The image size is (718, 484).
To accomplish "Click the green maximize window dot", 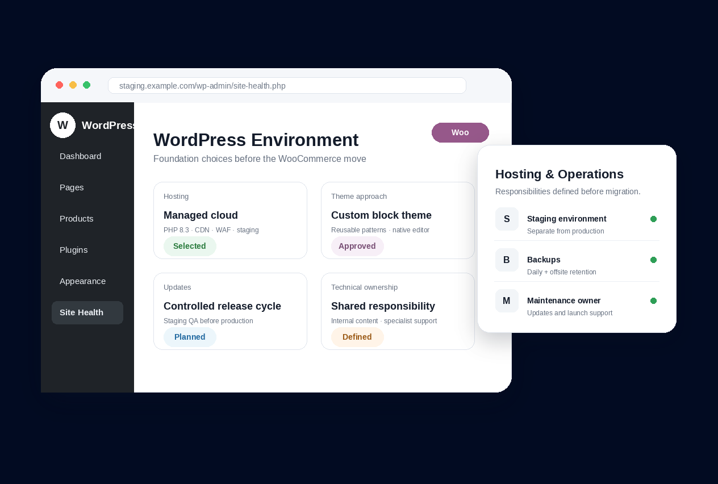I will (86, 85).
